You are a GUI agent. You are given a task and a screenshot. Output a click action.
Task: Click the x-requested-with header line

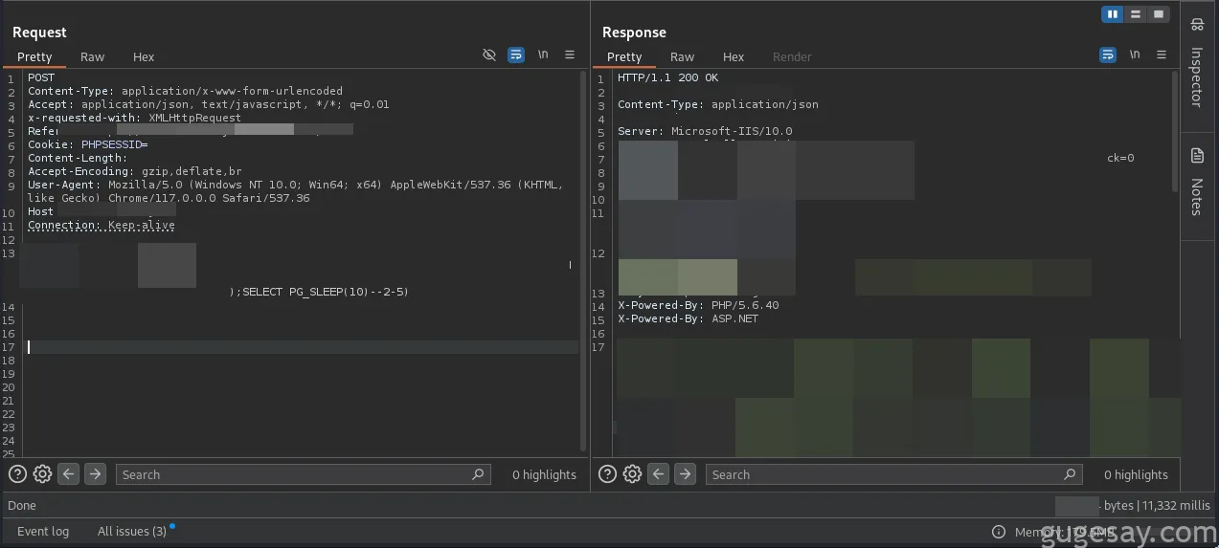[x=134, y=118]
